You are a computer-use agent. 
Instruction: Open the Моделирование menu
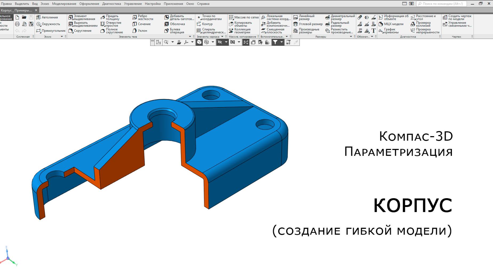[x=64, y=4]
